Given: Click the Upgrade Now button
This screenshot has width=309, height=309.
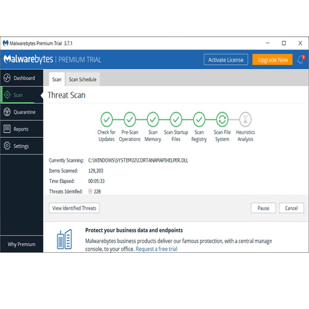Looking at the screenshot, I should tap(273, 60).
